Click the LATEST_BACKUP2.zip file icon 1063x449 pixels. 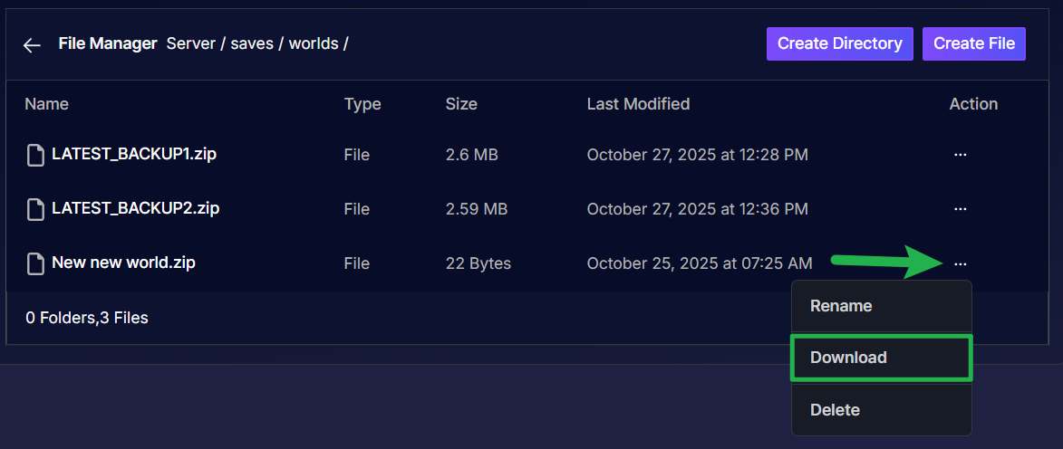pyautogui.click(x=35, y=210)
